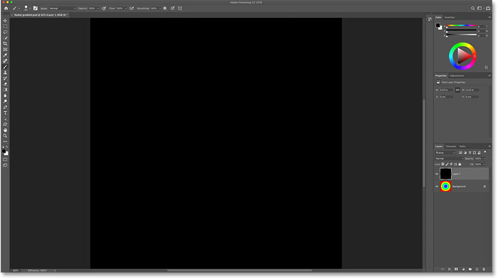Image resolution: width=498 pixels, height=279 pixels.
Task: Expand the layer Fill dropdown
Action: pos(484,164)
